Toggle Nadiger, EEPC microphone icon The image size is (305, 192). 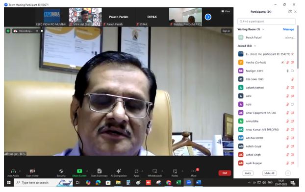tap(287, 71)
